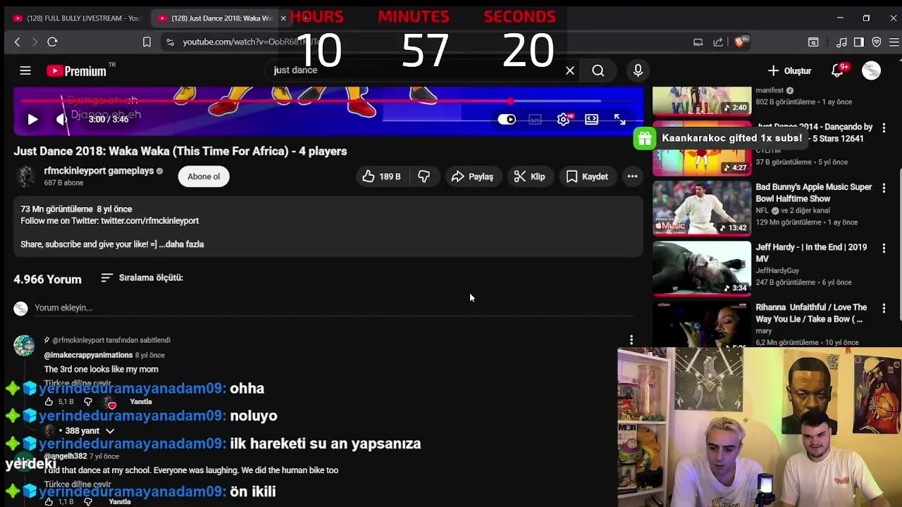902x507 pixels.
Task: Open rfmckinleyport gameplays channel name
Action: tap(99, 170)
